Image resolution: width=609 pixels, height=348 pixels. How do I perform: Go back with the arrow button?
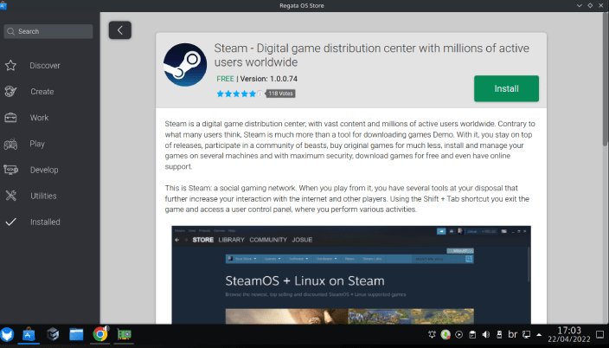pyautogui.click(x=119, y=30)
